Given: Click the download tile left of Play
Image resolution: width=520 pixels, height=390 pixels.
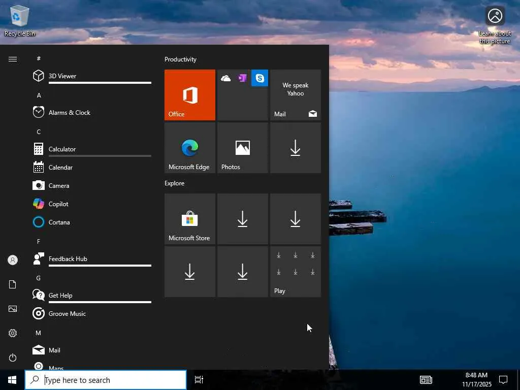Looking at the screenshot, I should point(243,272).
